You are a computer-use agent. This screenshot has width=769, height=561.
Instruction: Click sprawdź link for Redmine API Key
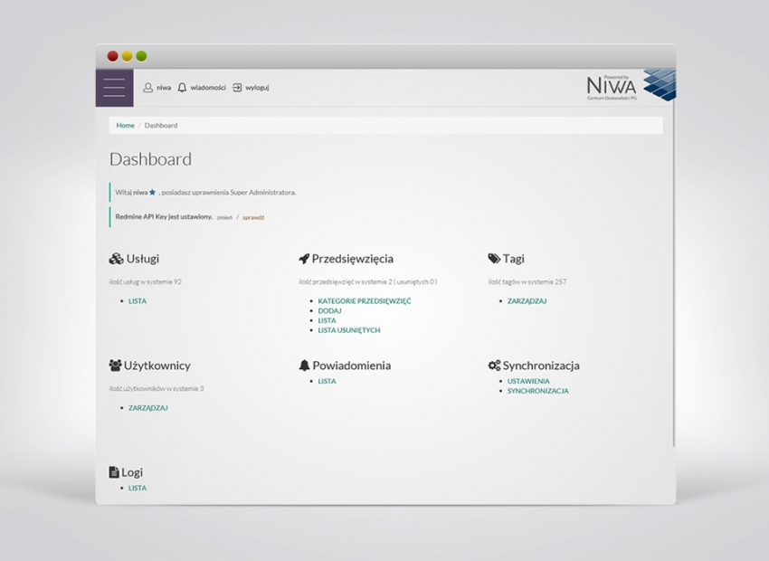click(x=253, y=217)
